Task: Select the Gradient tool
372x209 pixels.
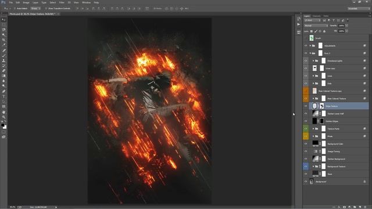Action: pyautogui.click(x=3, y=76)
